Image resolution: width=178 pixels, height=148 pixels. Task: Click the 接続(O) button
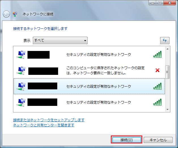pos(126,140)
